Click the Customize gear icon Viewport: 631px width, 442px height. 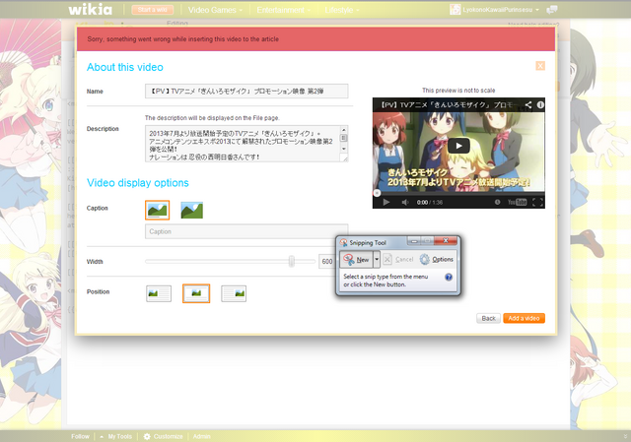pos(147,436)
